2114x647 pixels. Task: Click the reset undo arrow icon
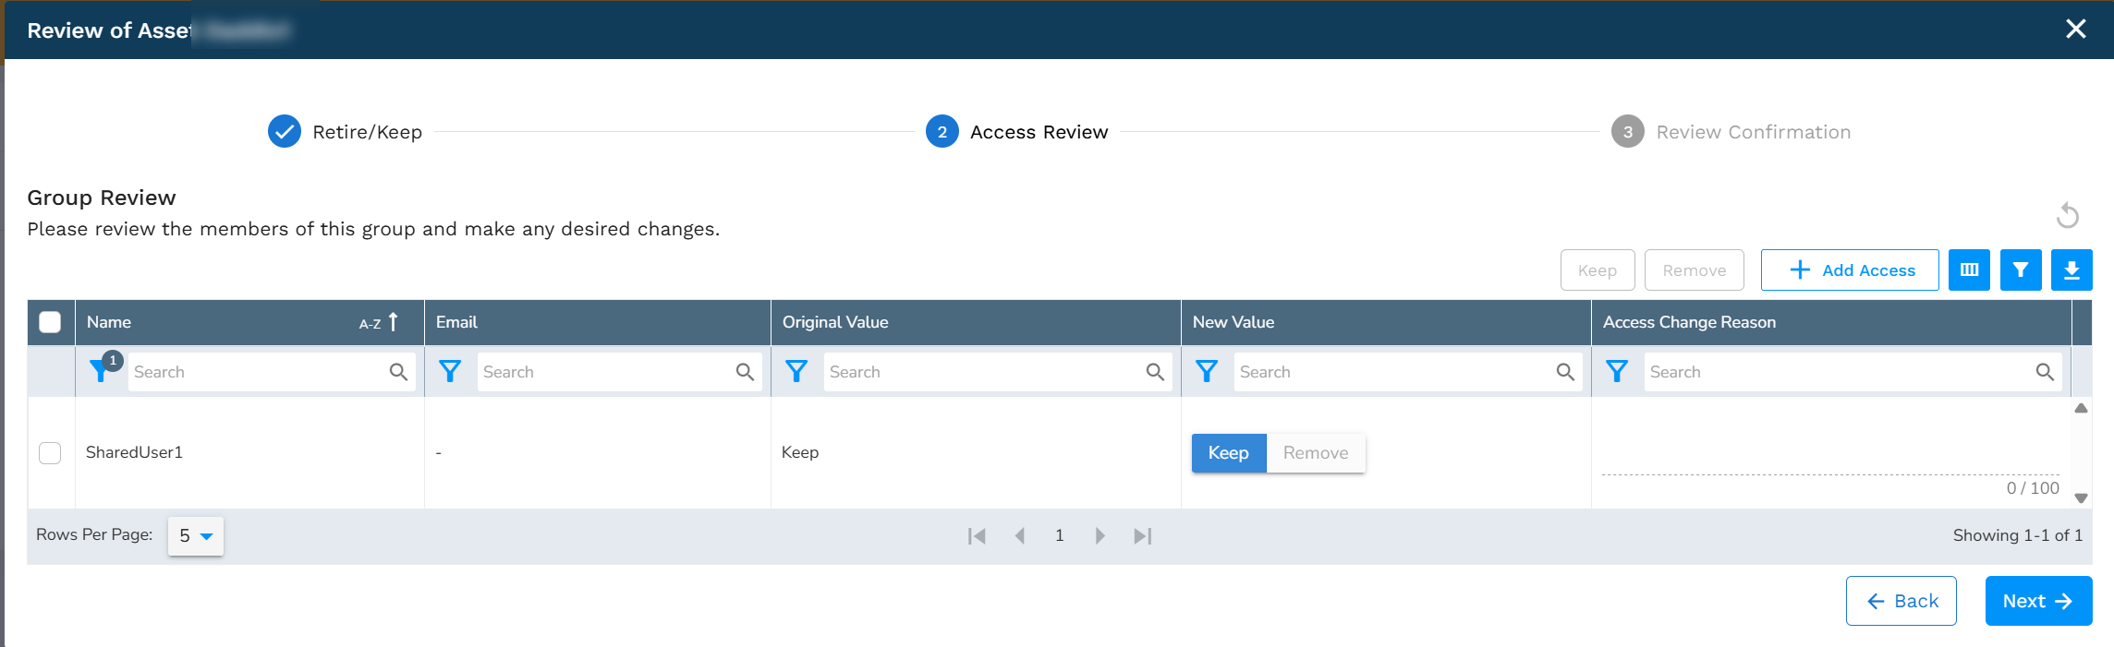coord(2068,216)
